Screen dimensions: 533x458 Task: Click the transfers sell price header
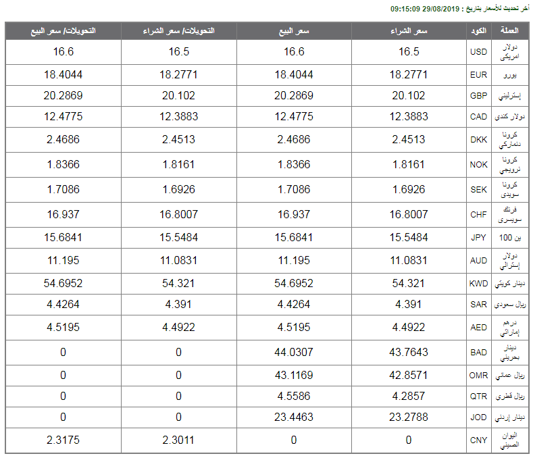[x=64, y=30]
